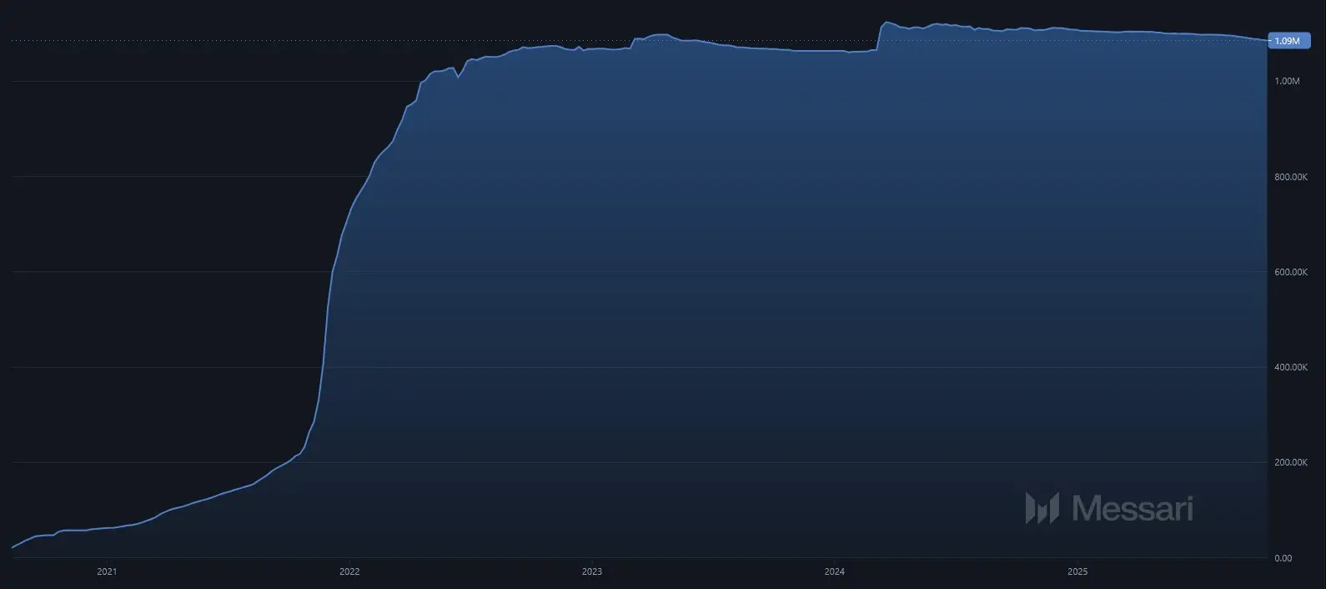Screen dimensions: 1326x589
Task: Click the 2021 label on the time axis
Action: click(x=107, y=571)
